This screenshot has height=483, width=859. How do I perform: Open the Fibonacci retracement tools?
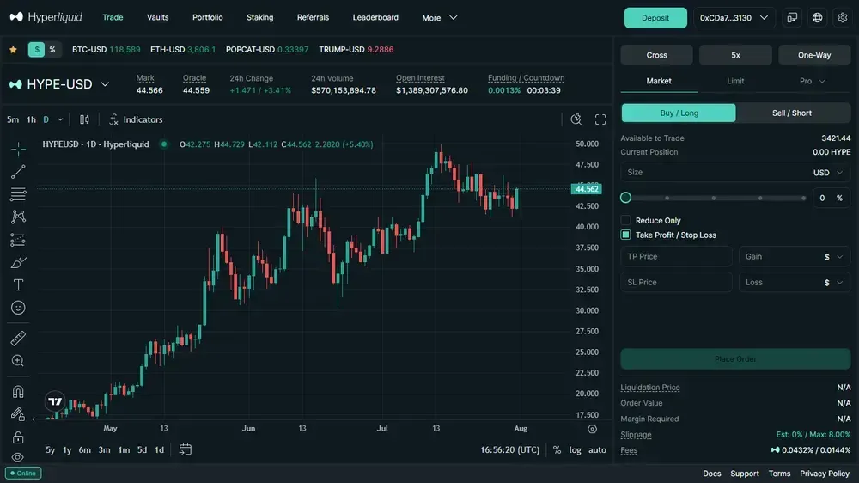18,194
